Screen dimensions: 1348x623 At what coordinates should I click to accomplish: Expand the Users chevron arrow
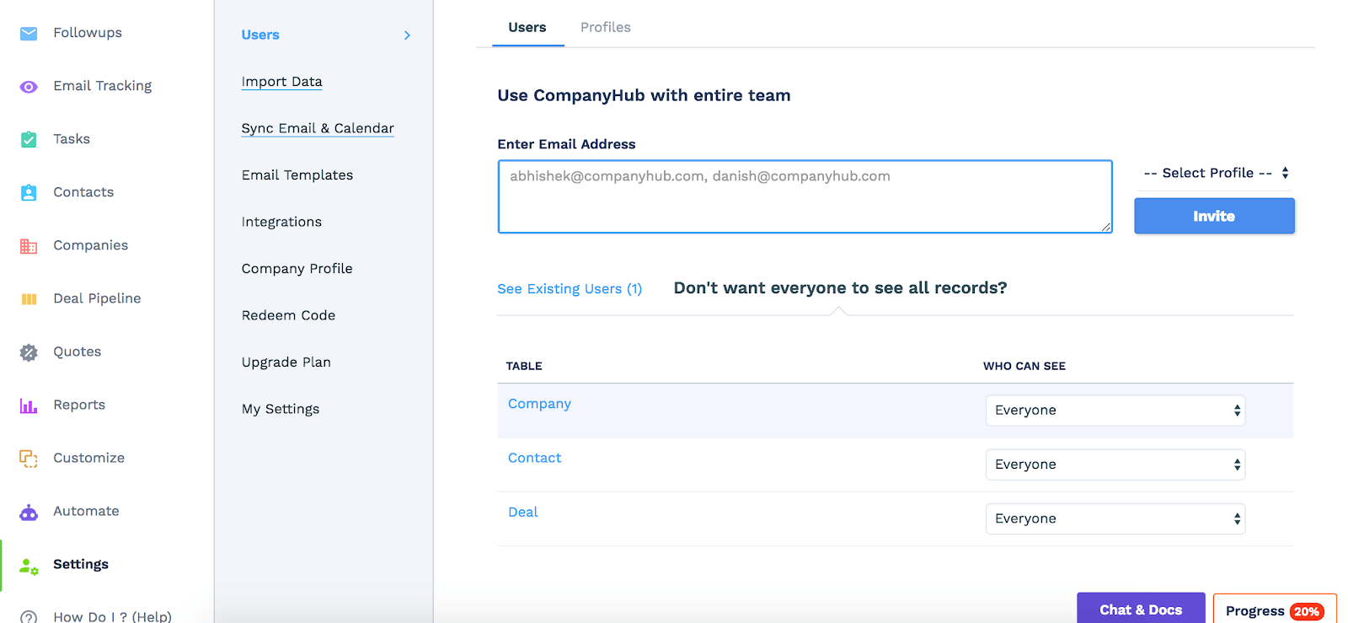[407, 35]
